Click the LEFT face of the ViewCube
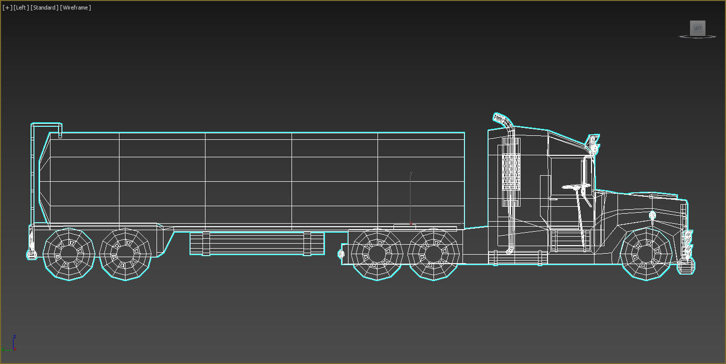 (x=697, y=28)
